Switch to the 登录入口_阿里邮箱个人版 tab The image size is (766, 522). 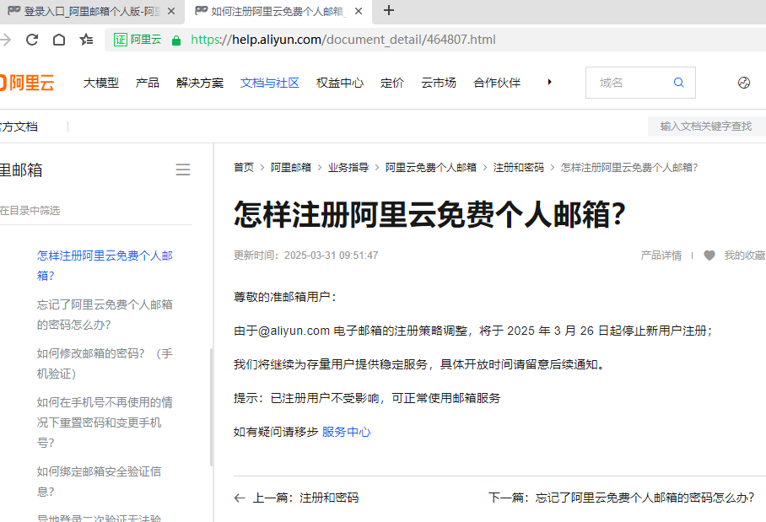92,12
